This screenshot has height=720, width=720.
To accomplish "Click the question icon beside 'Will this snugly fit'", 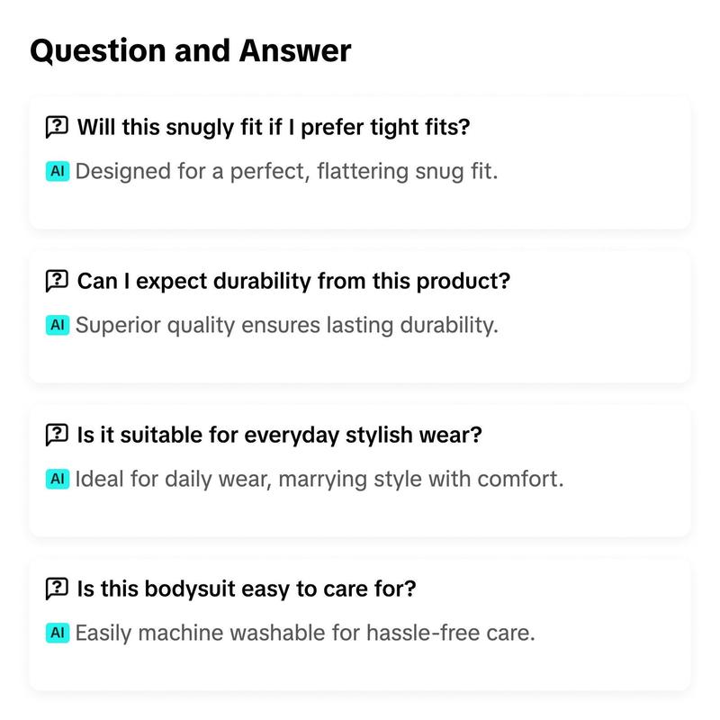I will pyautogui.click(x=57, y=127).
